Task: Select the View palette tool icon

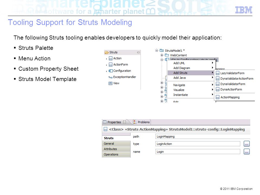Action: (x=110, y=83)
